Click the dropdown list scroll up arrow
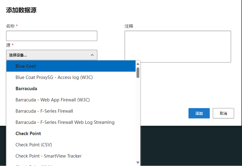The image size is (242, 166). click(x=138, y=64)
